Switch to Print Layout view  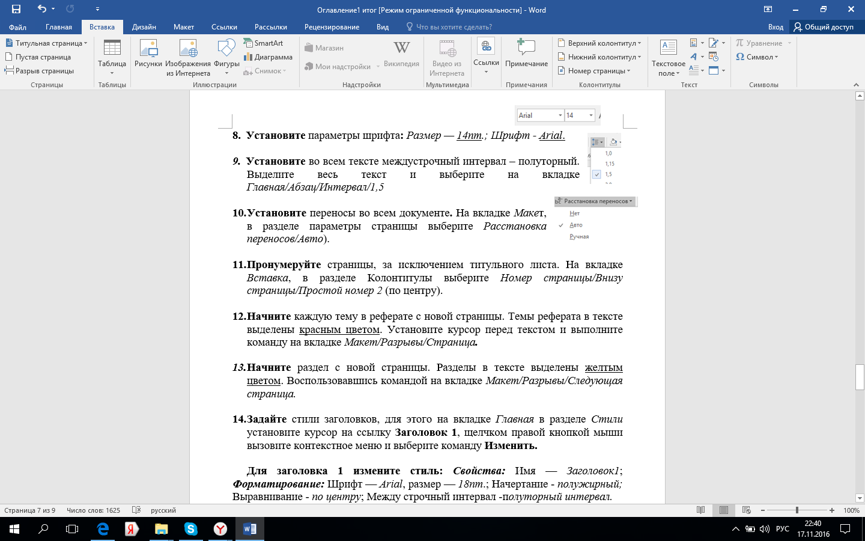coord(724,510)
